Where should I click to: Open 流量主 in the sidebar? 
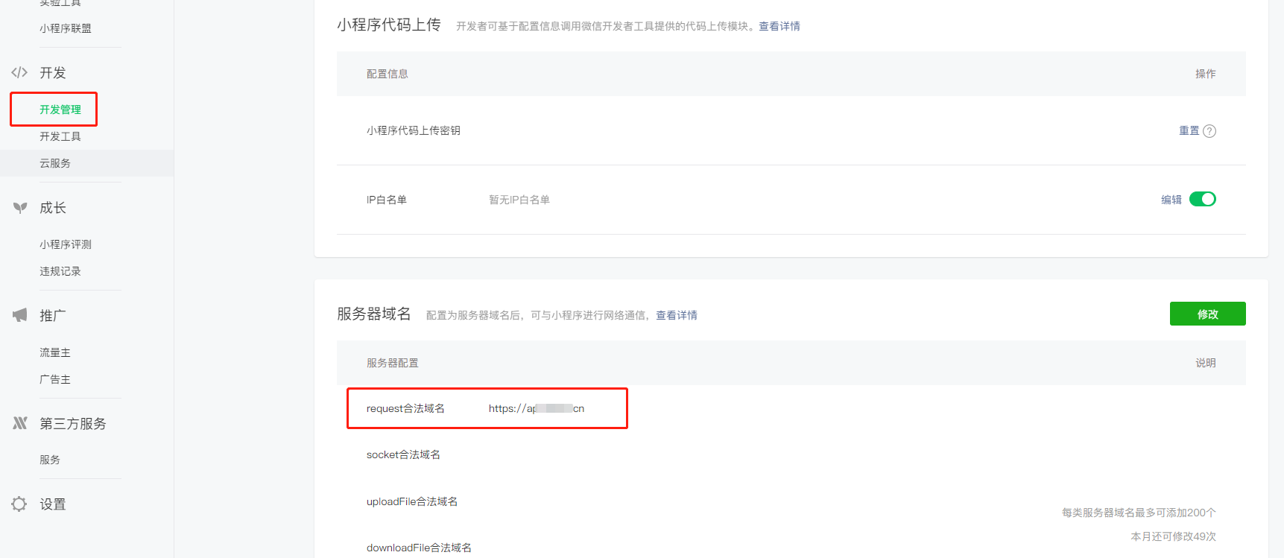point(55,352)
